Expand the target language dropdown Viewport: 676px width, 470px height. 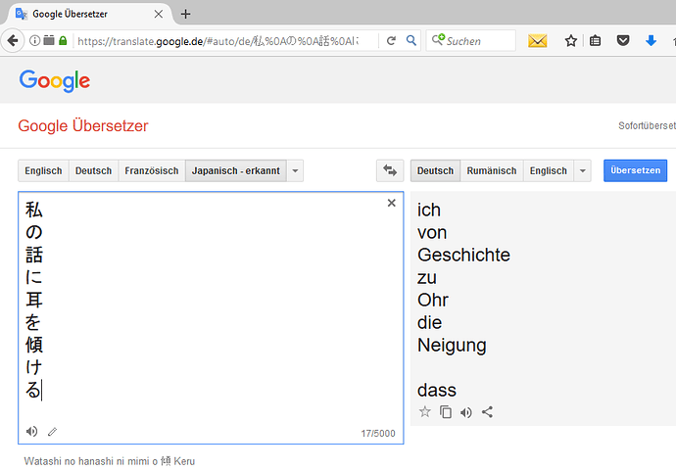(x=583, y=170)
